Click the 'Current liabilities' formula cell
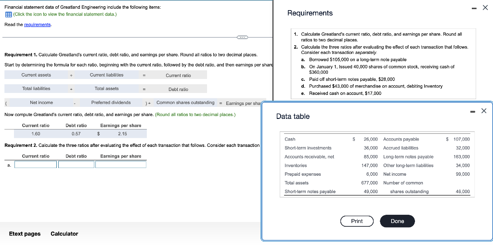The image size is (493, 247). (106, 75)
